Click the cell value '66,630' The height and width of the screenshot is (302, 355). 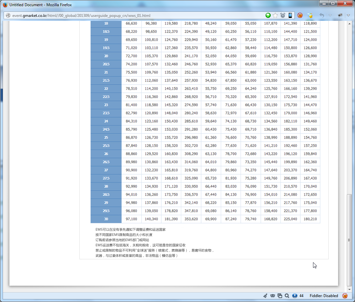[x=131, y=23]
